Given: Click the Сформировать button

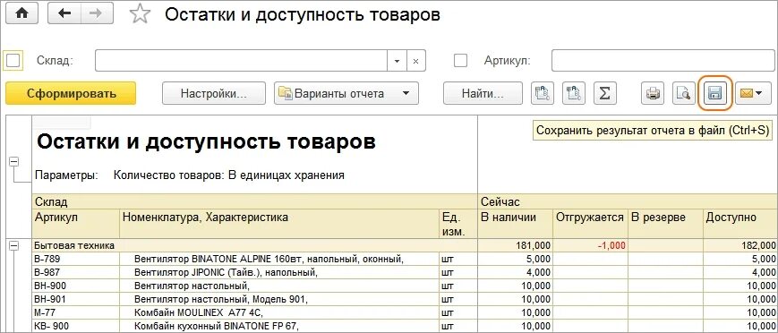Looking at the screenshot, I should coord(71,93).
